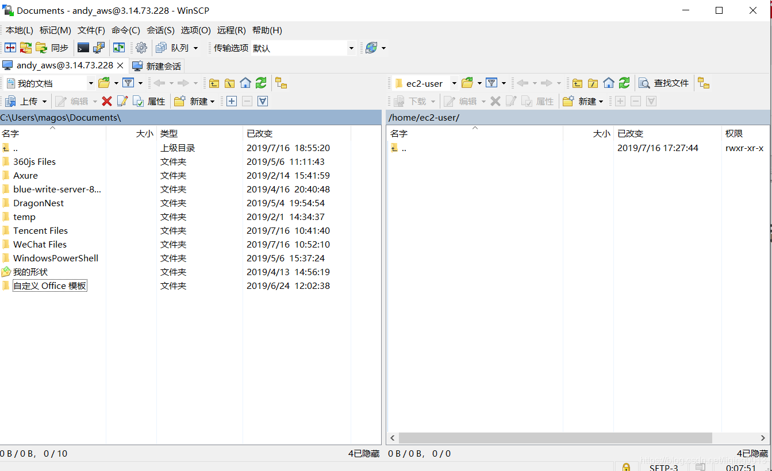Go to local root directory icon

229,83
